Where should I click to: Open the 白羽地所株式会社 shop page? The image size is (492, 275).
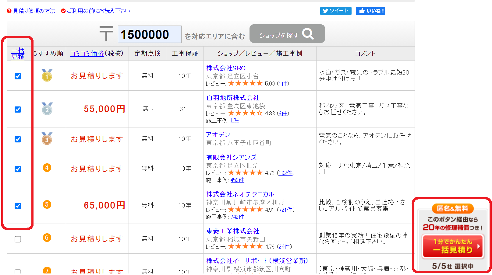tap(233, 98)
